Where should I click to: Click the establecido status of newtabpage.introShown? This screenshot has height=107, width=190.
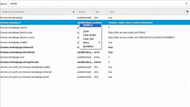[85, 52]
